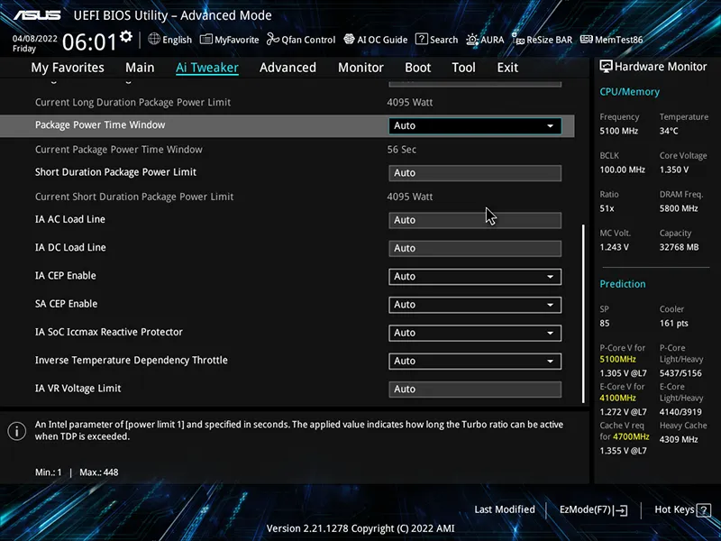Select the IA AC Load Line label
The width and height of the screenshot is (721, 541).
(x=70, y=219)
